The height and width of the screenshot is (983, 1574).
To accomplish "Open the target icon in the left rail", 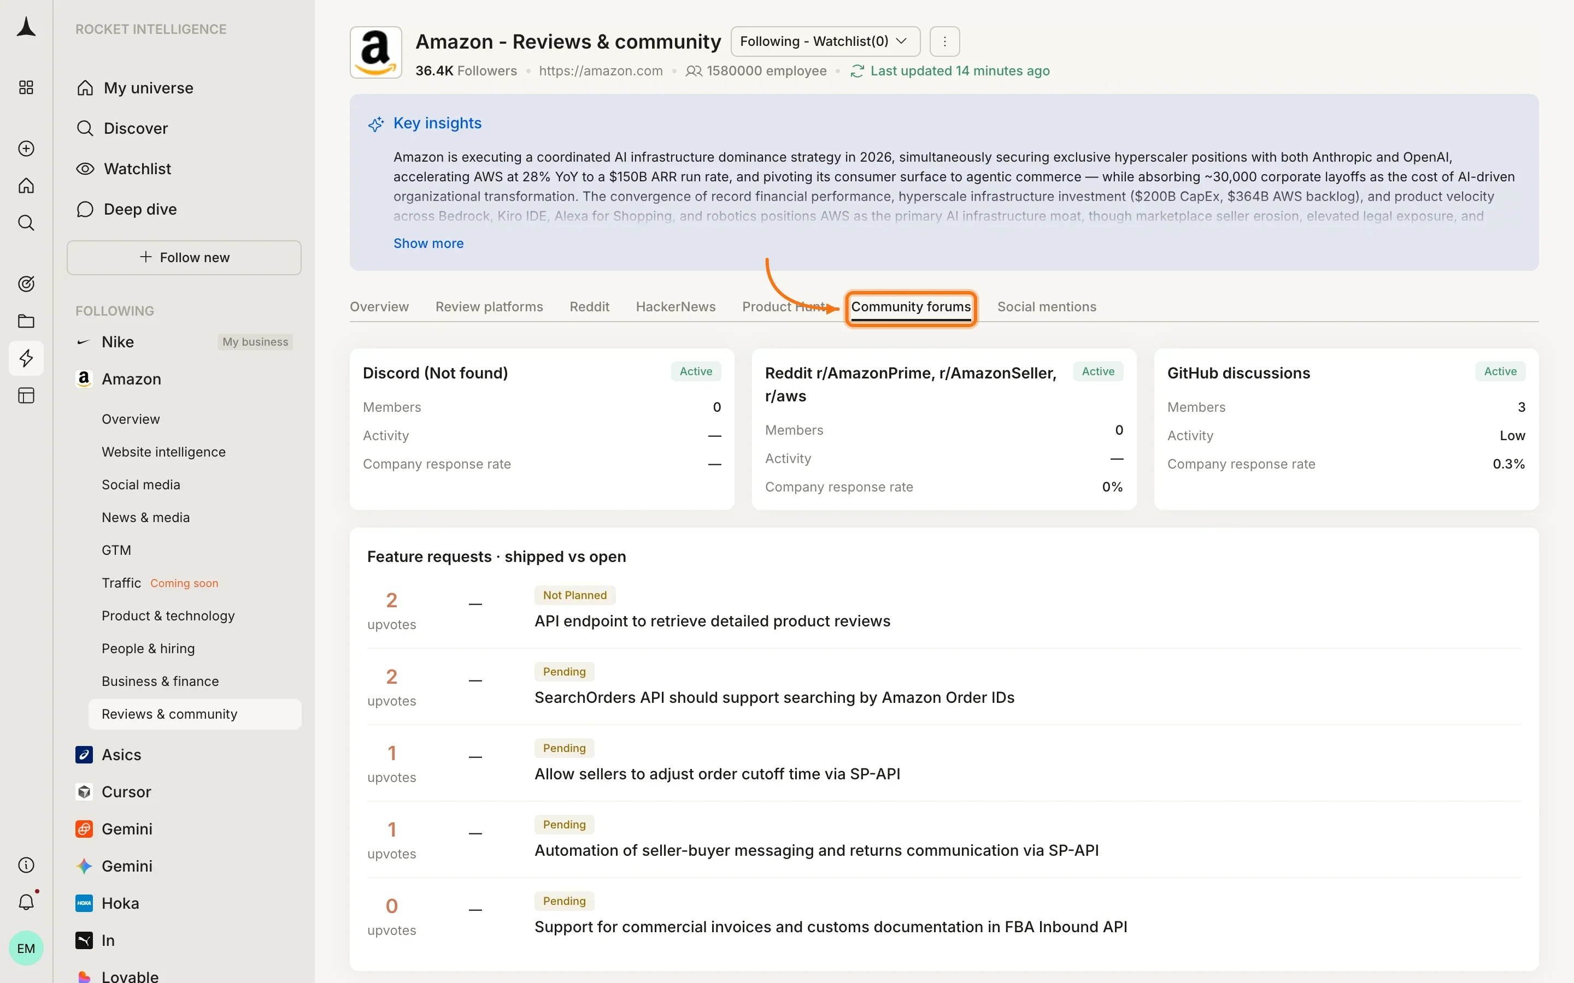I will (x=26, y=284).
